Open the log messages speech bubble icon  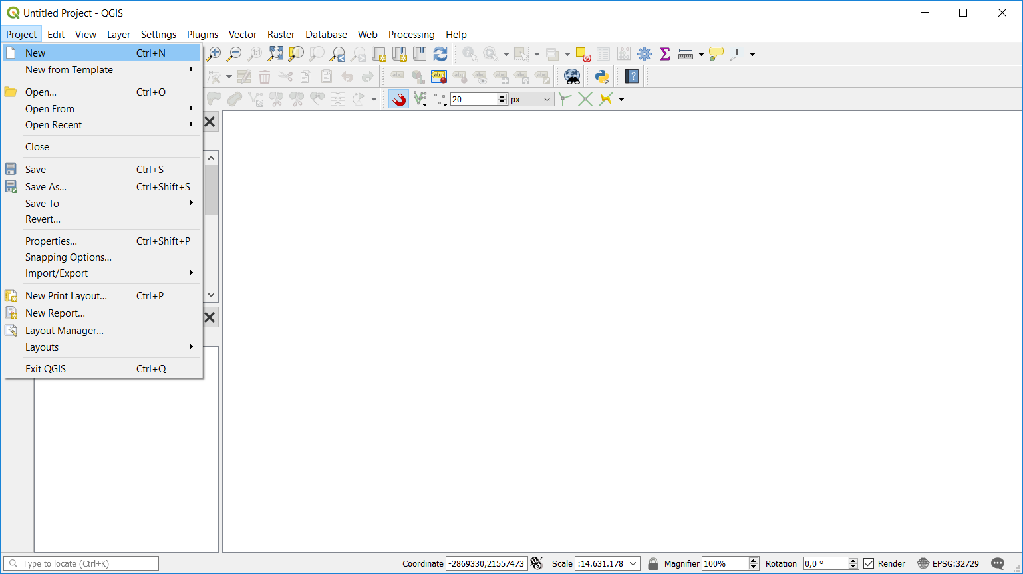(x=998, y=563)
